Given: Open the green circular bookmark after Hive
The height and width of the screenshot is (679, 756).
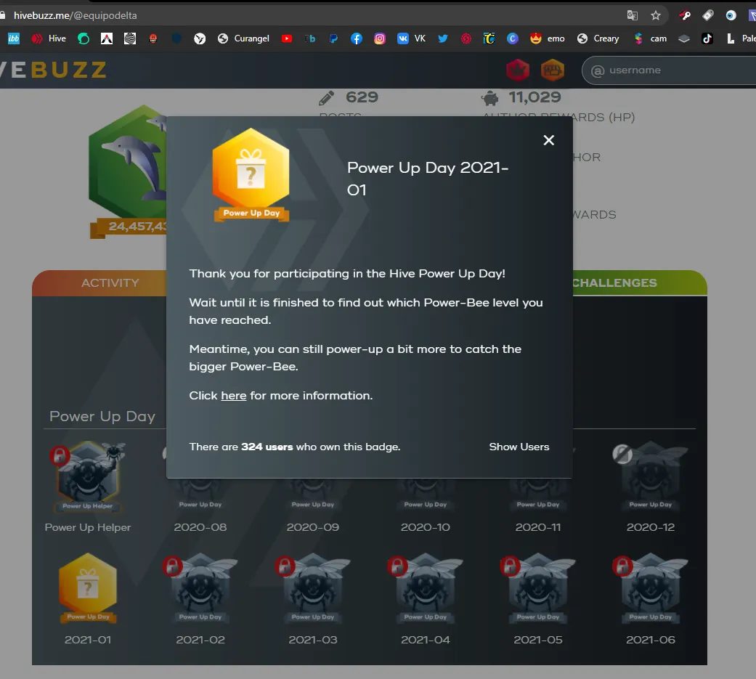Looking at the screenshot, I should coord(84,38).
